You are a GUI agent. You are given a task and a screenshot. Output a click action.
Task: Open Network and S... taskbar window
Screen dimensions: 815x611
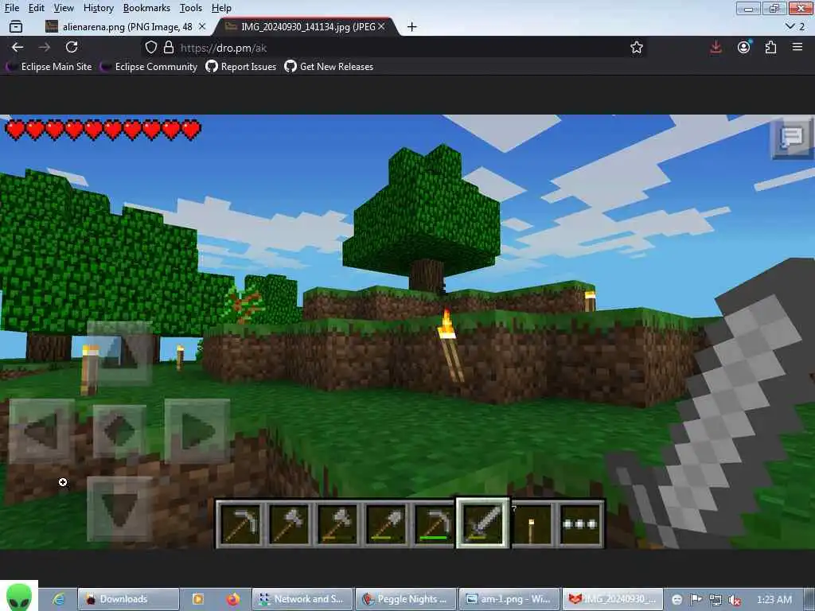click(x=302, y=599)
